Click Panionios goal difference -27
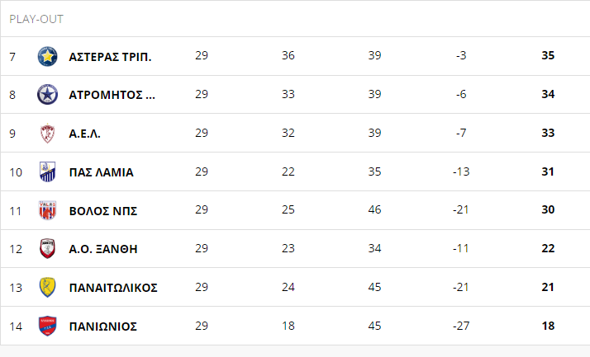 pos(461,326)
